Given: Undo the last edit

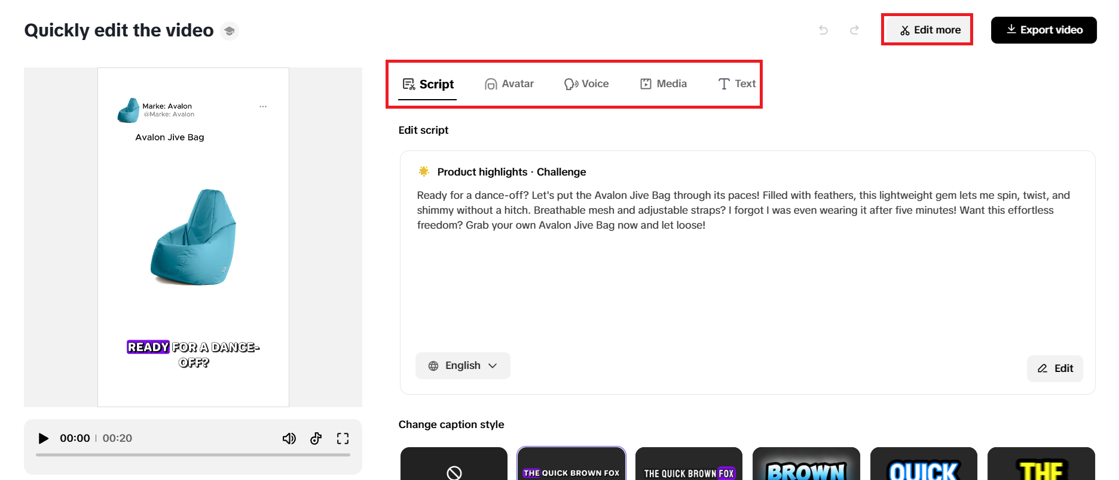Looking at the screenshot, I should click(x=824, y=30).
